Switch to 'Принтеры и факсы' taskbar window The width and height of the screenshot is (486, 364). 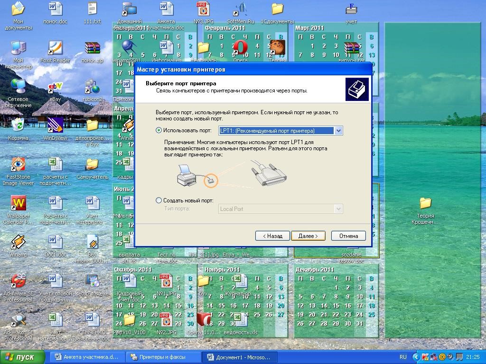[163, 357]
